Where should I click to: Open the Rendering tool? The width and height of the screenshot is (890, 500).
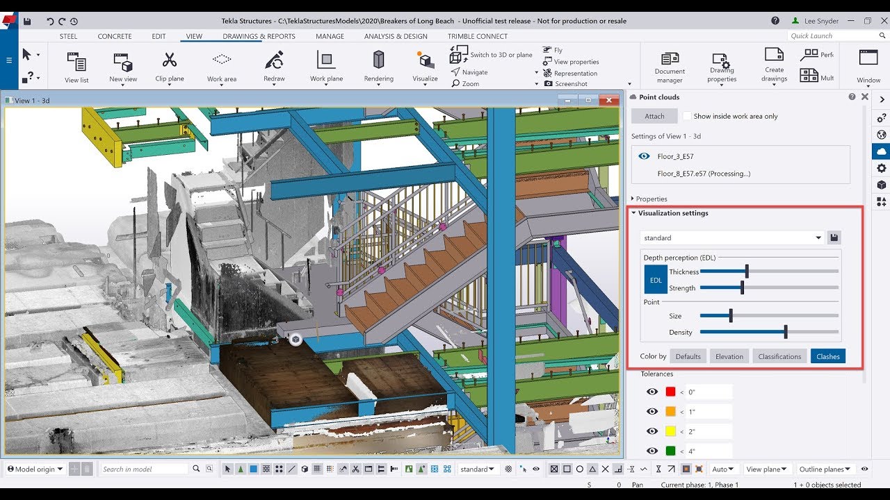coord(378,61)
